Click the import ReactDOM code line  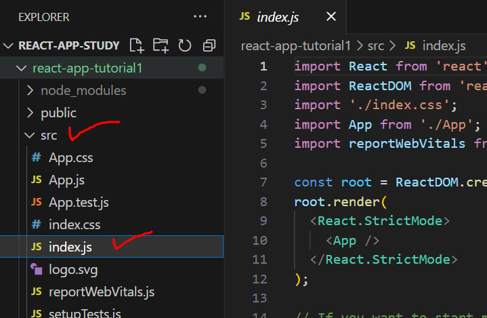click(390, 86)
